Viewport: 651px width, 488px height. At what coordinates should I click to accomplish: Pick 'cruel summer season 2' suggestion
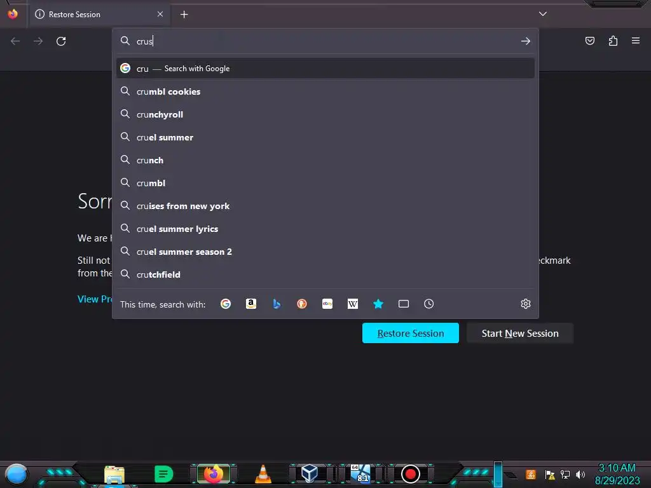point(325,252)
